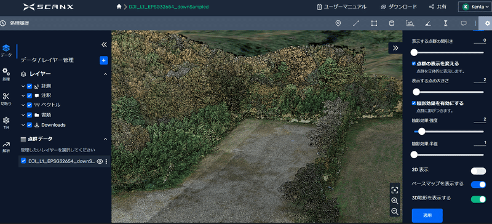Switch to the TIN sidebar tab

pyautogui.click(x=6, y=123)
